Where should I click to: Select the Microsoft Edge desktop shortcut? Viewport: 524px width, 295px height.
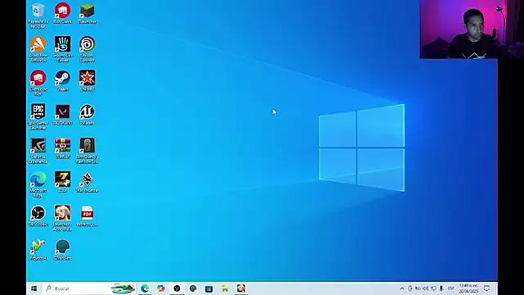click(x=38, y=184)
